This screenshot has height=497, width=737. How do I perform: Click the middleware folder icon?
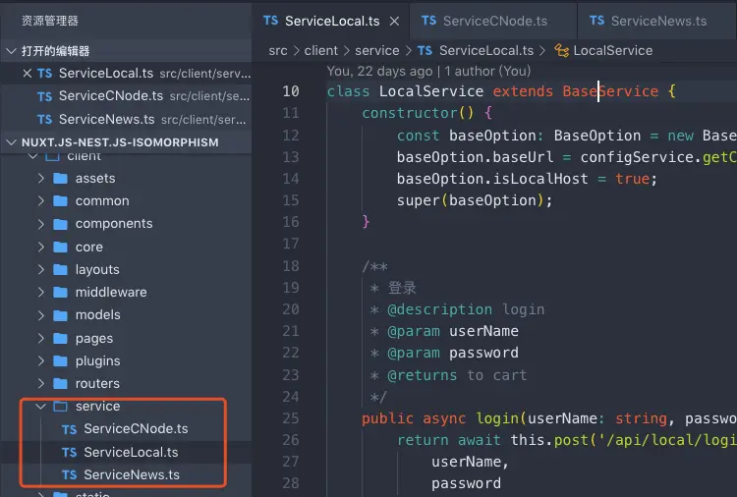click(x=60, y=292)
